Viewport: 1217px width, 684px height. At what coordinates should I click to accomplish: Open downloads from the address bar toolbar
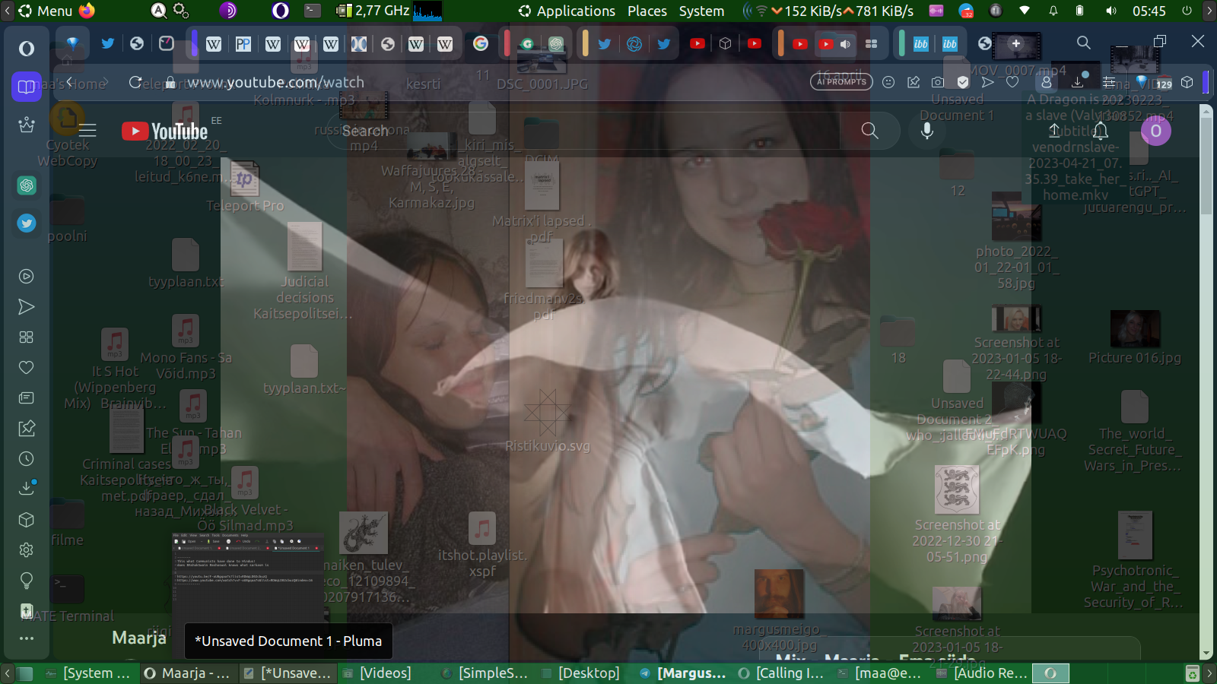coord(1078,82)
